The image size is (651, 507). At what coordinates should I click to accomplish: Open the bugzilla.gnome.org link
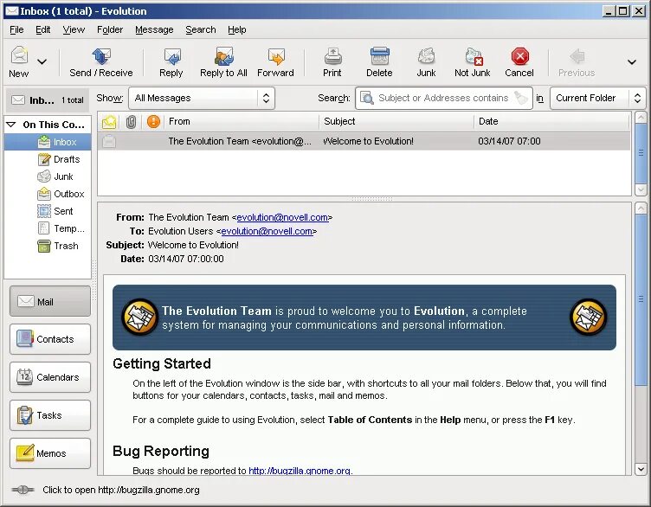[300, 471]
